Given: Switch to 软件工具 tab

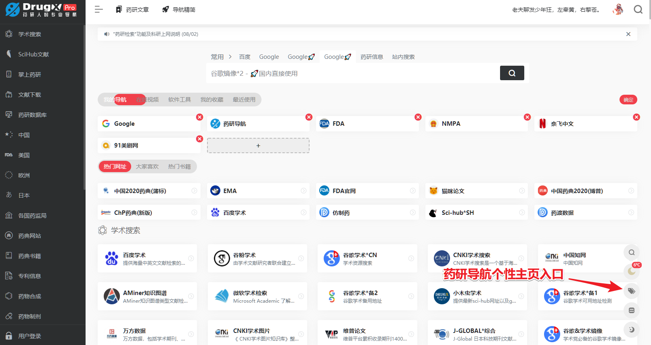Looking at the screenshot, I should (x=179, y=100).
